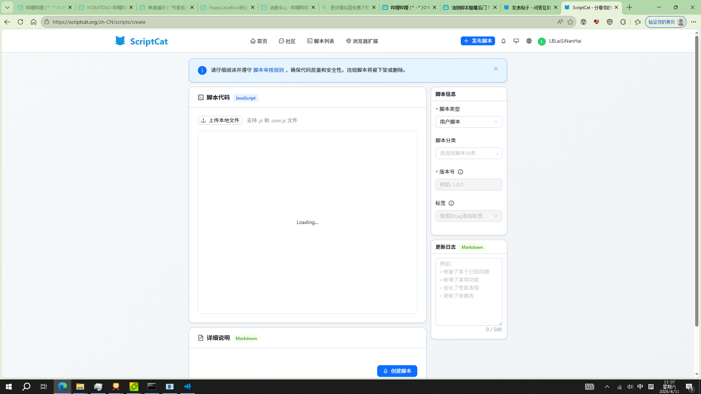This screenshot has height=394, width=701.
Task: Click the tags info icon
Action: 451,203
